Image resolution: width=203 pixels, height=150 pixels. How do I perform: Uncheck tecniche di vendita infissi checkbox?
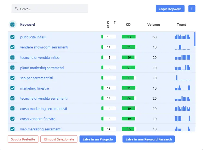[x=13, y=57]
